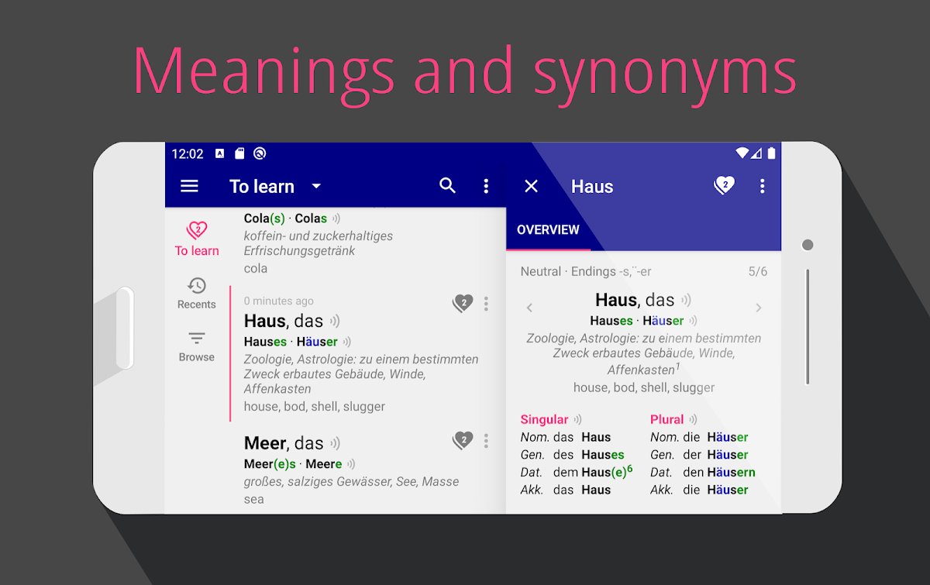This screenshot has width=930, height=585.
Task: Open three-dot options for Haus entry
Action: pyautogui.click(x=486, y=304)
